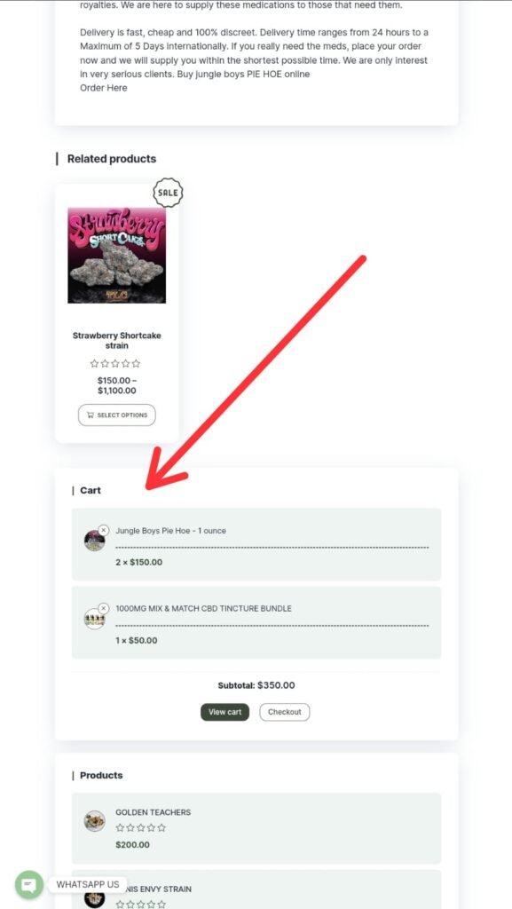Click the Golden Teachers star rating

[x=141, y=828]
